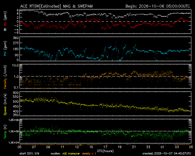Click the "21" hour tick label

134,147
